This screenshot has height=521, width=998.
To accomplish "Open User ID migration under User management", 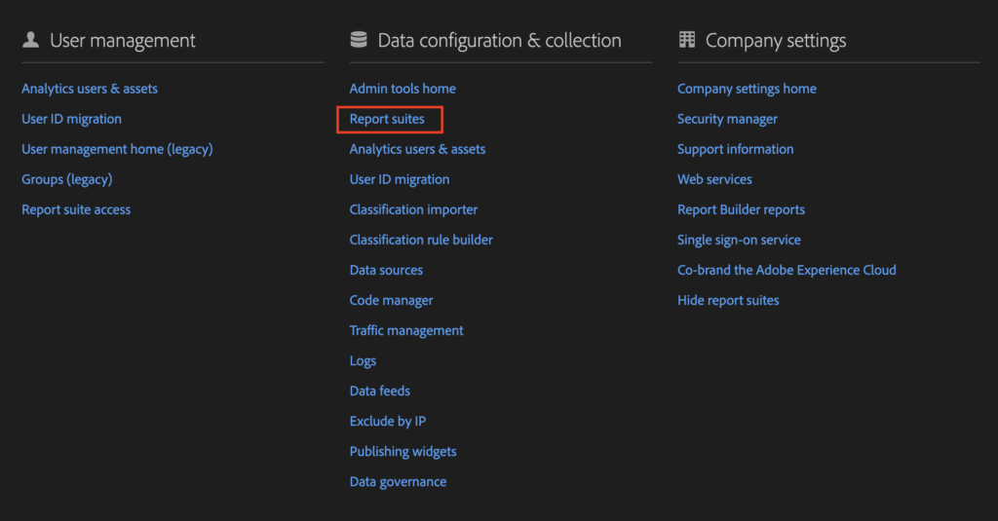I will coord(71,119).
